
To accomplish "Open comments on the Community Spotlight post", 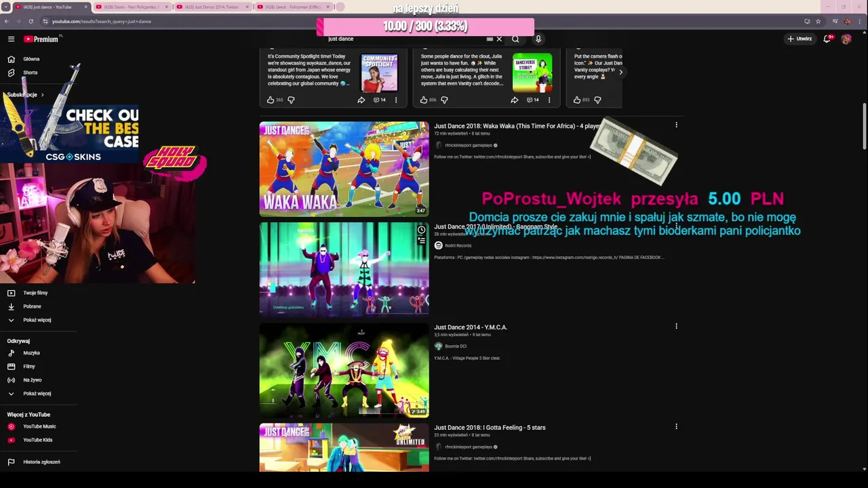I will (379, 100).
